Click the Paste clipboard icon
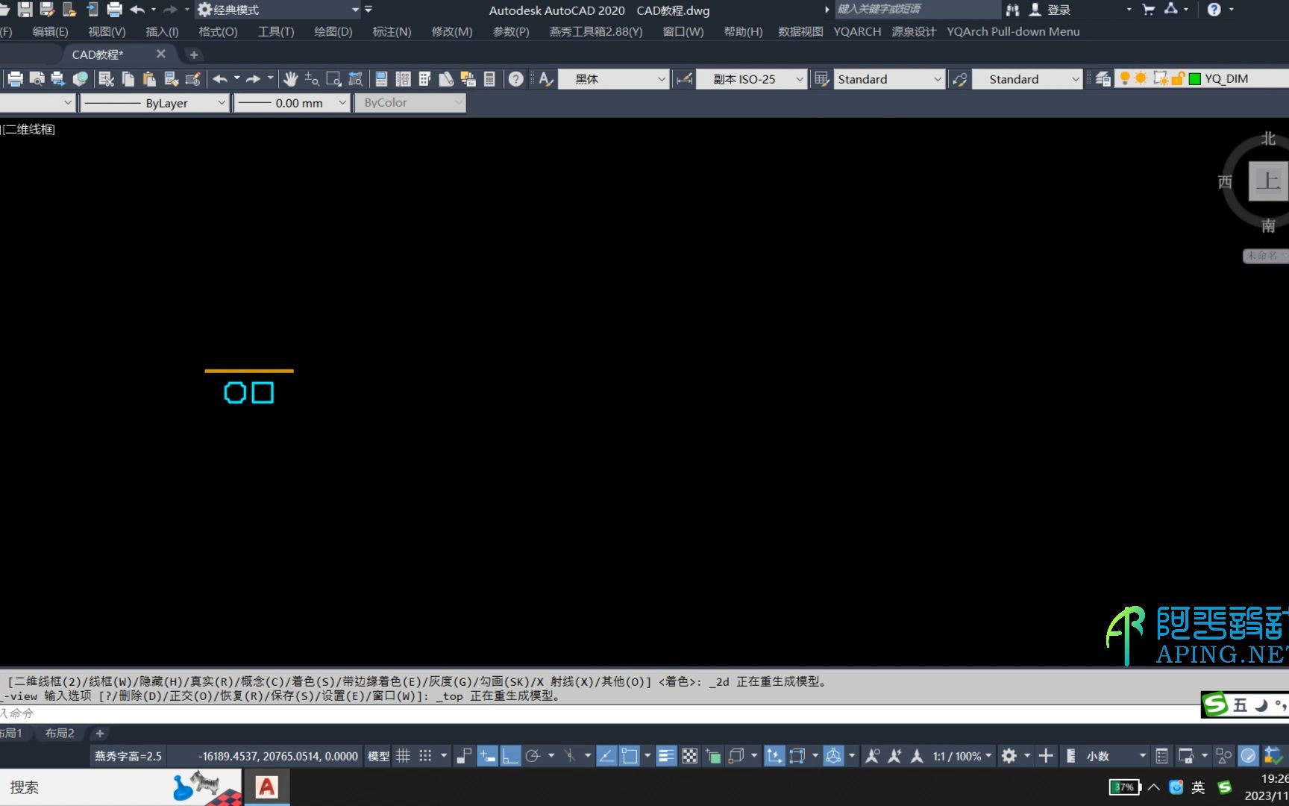 click(149, 79)
